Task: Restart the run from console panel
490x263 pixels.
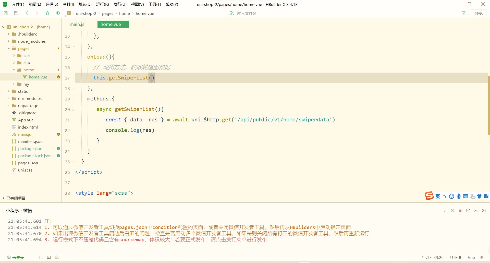Action: [452, 210]
